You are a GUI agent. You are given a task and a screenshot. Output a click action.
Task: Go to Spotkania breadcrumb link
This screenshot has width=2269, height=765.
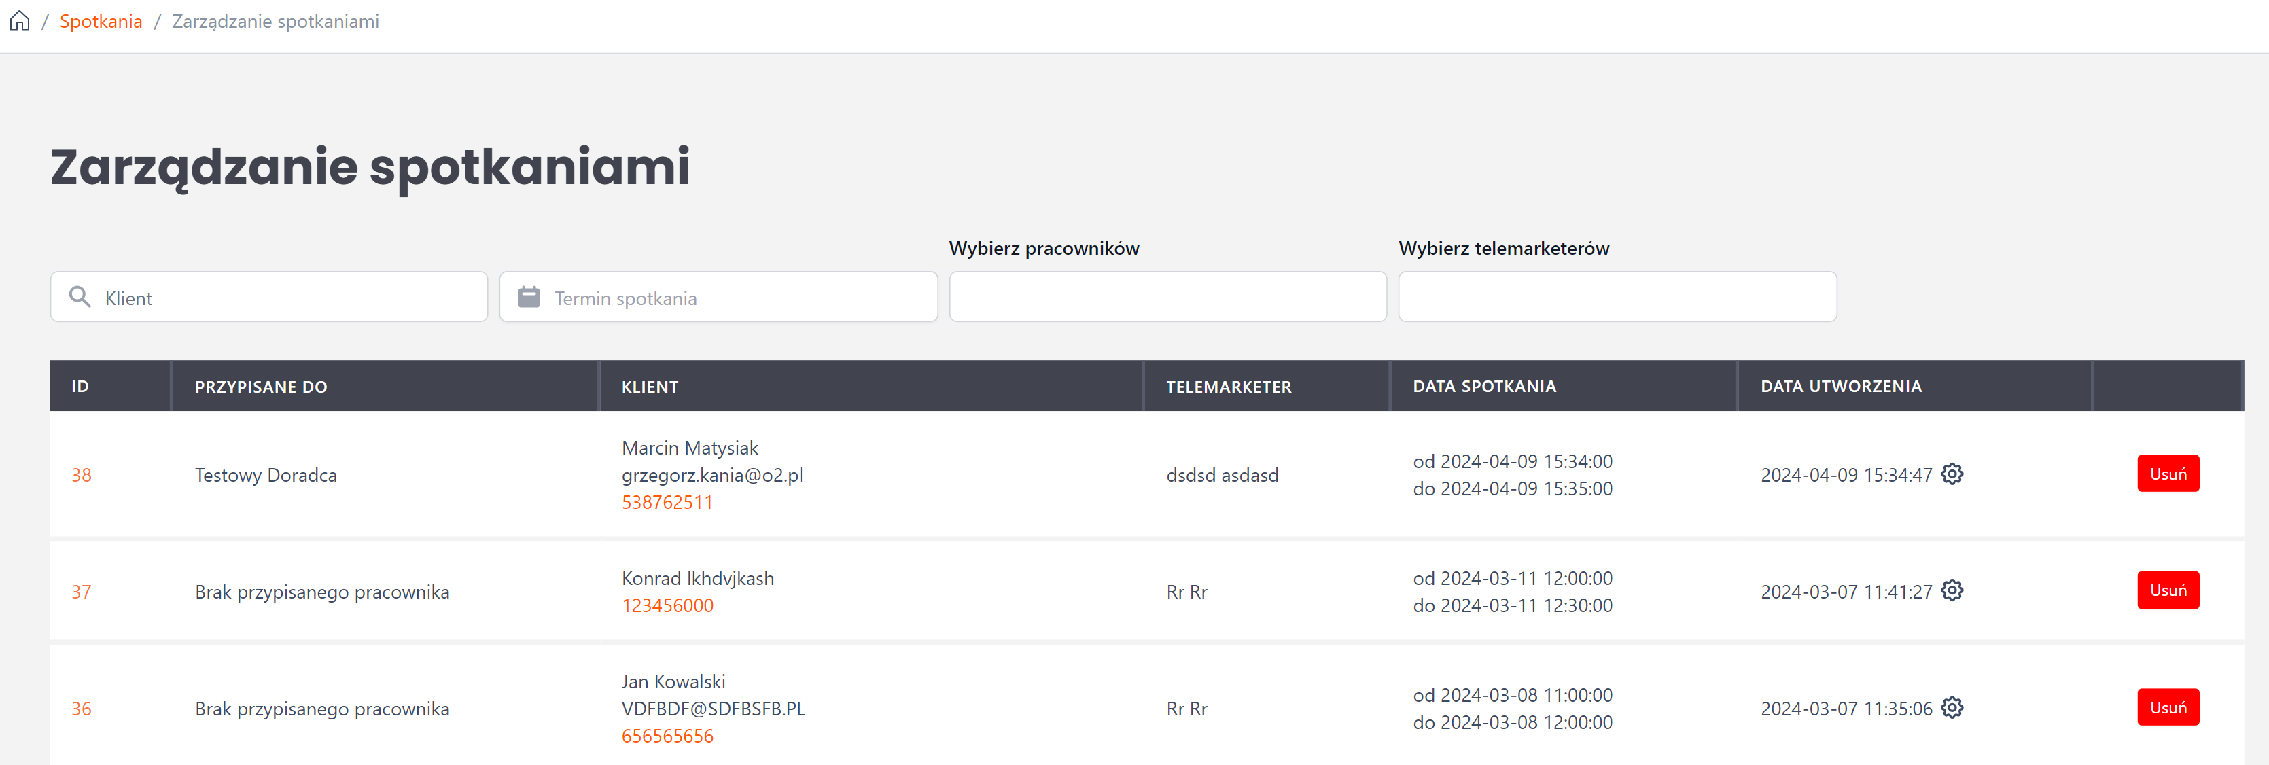(x=101, y=21)
